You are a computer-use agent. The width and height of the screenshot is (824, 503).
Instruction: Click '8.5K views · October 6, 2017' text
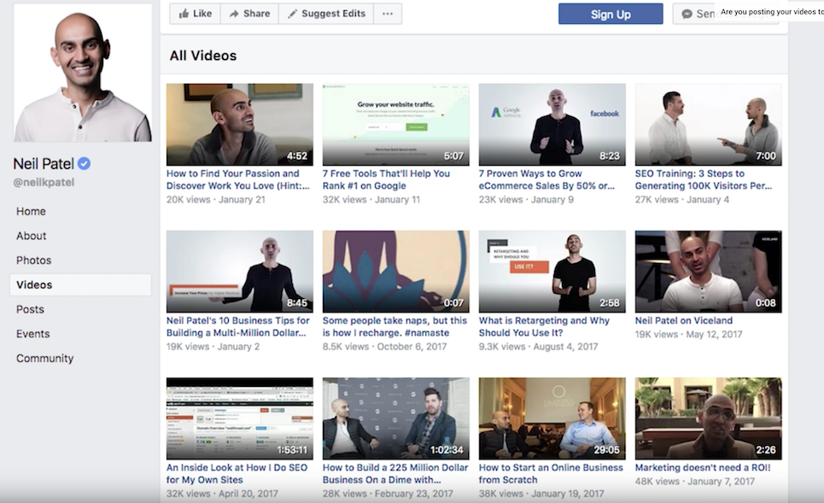(384, 347)
